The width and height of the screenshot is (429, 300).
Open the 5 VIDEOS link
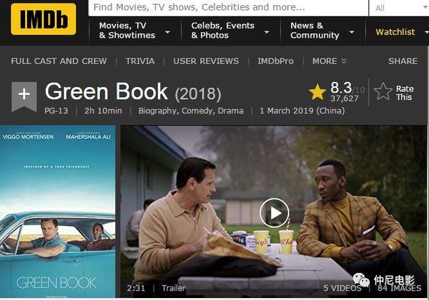[x=343, y=288]
